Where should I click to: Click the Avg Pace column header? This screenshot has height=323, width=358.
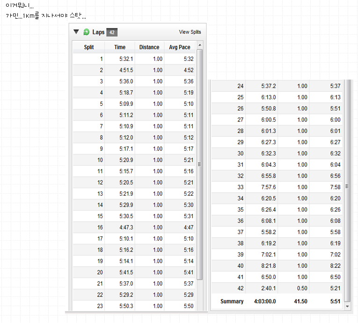(x=180, y=47)
